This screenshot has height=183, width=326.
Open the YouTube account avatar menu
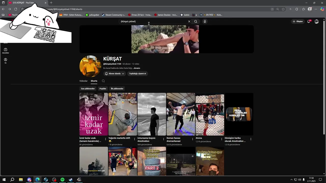click(316, 21)
